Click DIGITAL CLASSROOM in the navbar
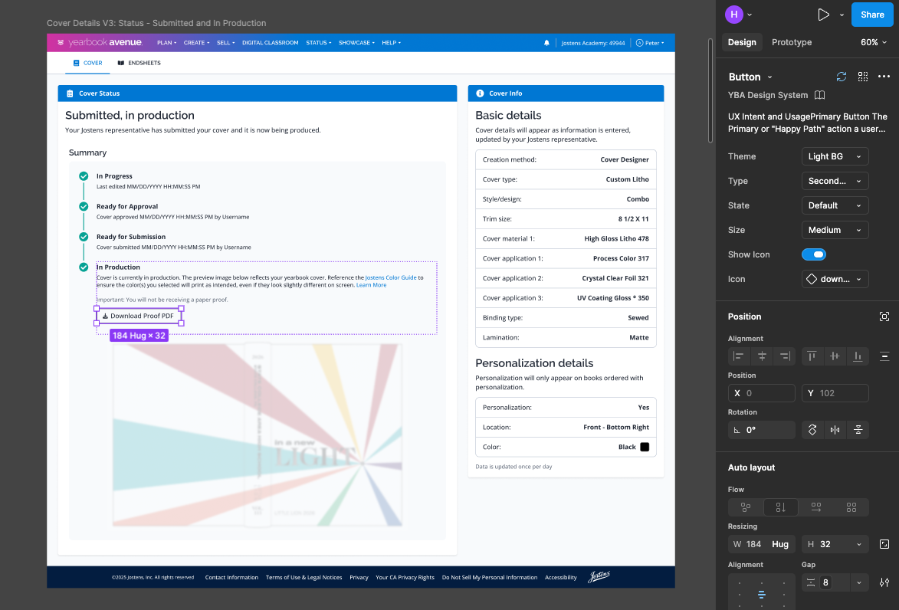The height and width of the screenshot is (610, 899). (270, 43)
